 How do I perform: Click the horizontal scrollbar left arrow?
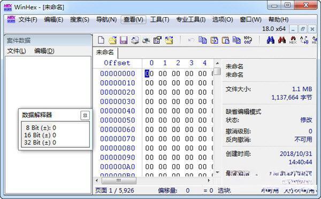[x=97, y=181]
